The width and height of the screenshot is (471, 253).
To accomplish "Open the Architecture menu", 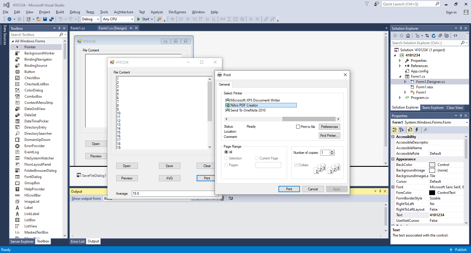I will pos(123,12).
